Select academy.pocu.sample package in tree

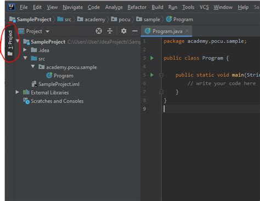pos(67,67)
